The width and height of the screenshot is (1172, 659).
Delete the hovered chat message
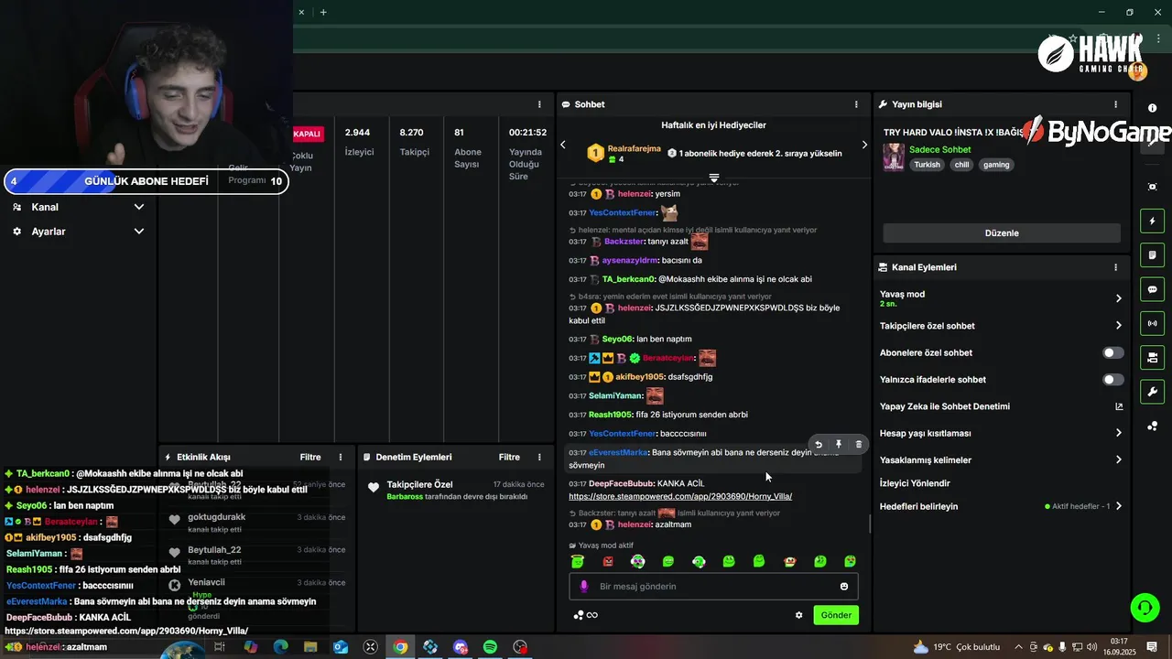858,444
